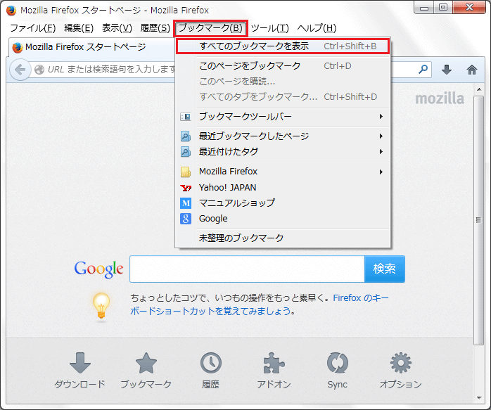Click the search magnifier icon in search box

point(423,70)
